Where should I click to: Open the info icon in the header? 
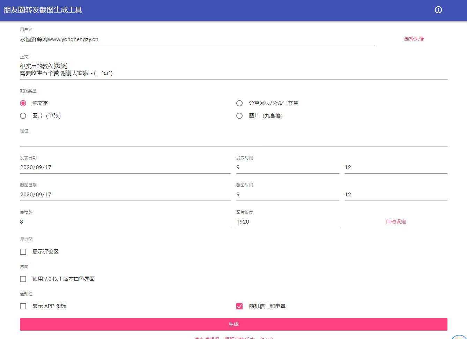438,10
